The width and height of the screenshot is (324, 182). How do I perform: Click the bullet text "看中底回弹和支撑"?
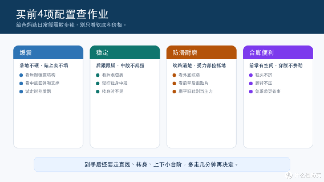[42, 83]
